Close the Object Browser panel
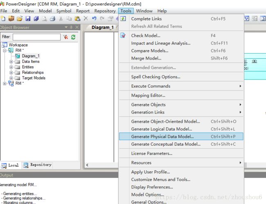The height and width of the screenshot is (204, 266). pos(77,27)
